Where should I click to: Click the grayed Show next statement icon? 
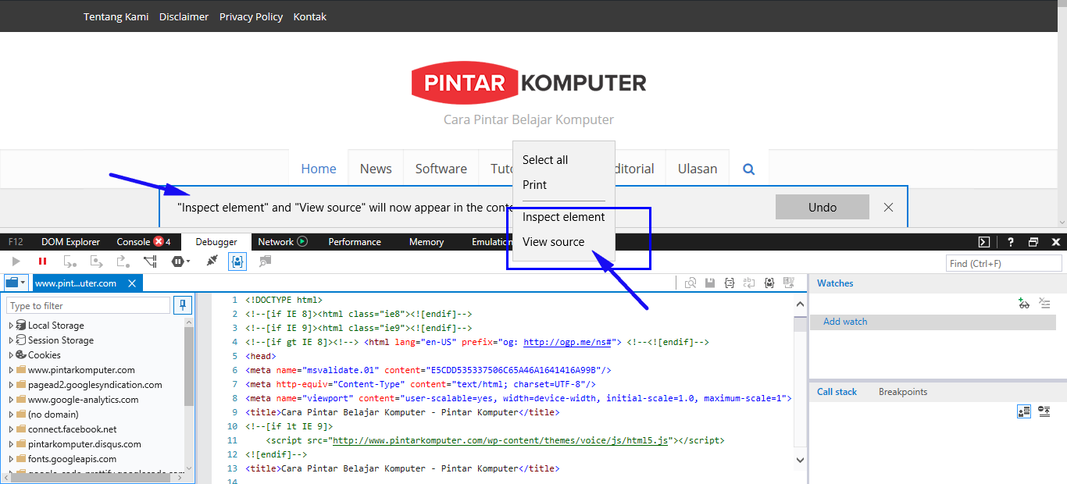coord(265,262)
